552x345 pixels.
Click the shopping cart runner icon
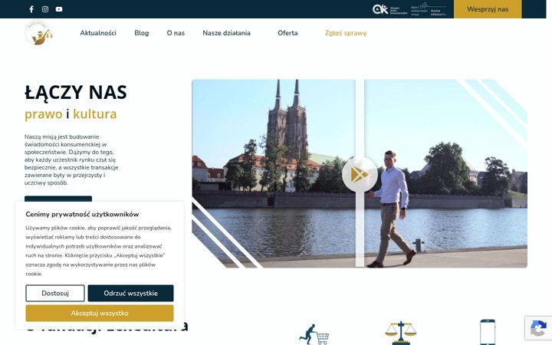tap(314, 334)
